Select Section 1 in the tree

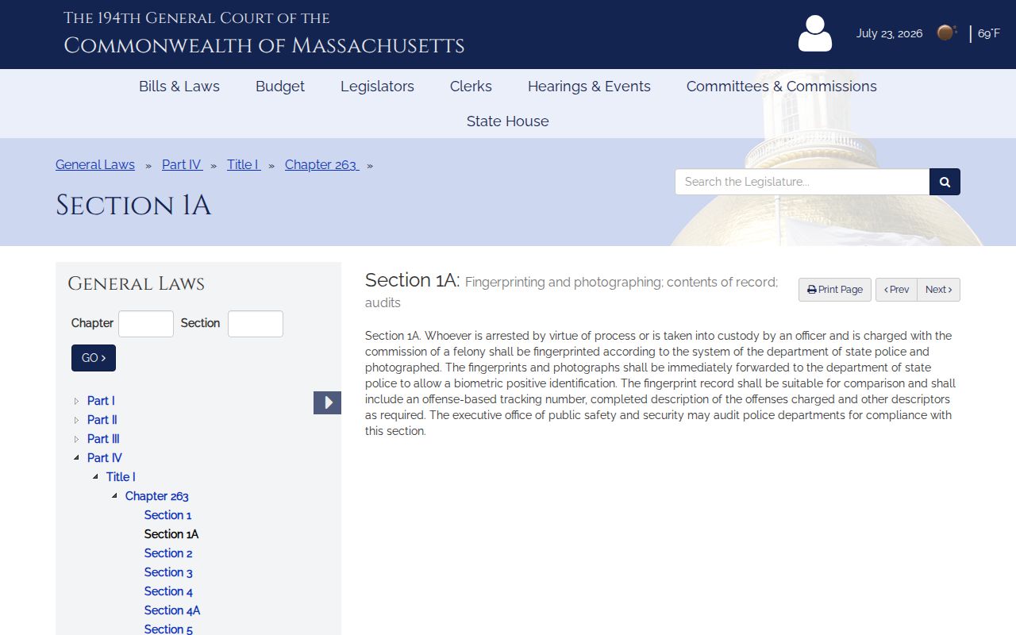coord(167,515)
